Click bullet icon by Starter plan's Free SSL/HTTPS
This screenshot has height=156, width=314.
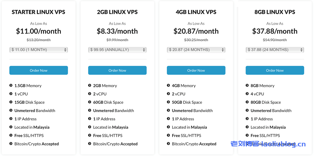pos(11,135)
